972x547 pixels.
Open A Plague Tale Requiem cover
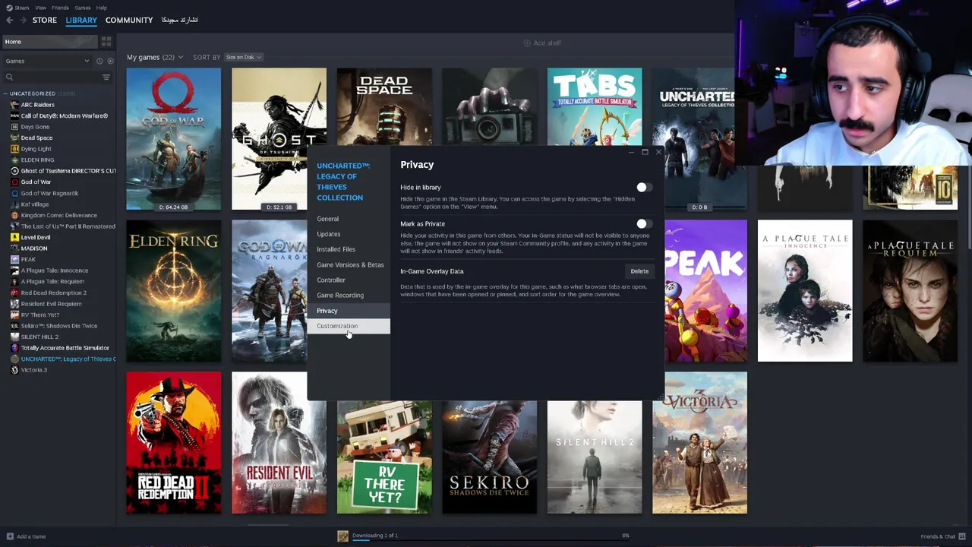[910, 290]
